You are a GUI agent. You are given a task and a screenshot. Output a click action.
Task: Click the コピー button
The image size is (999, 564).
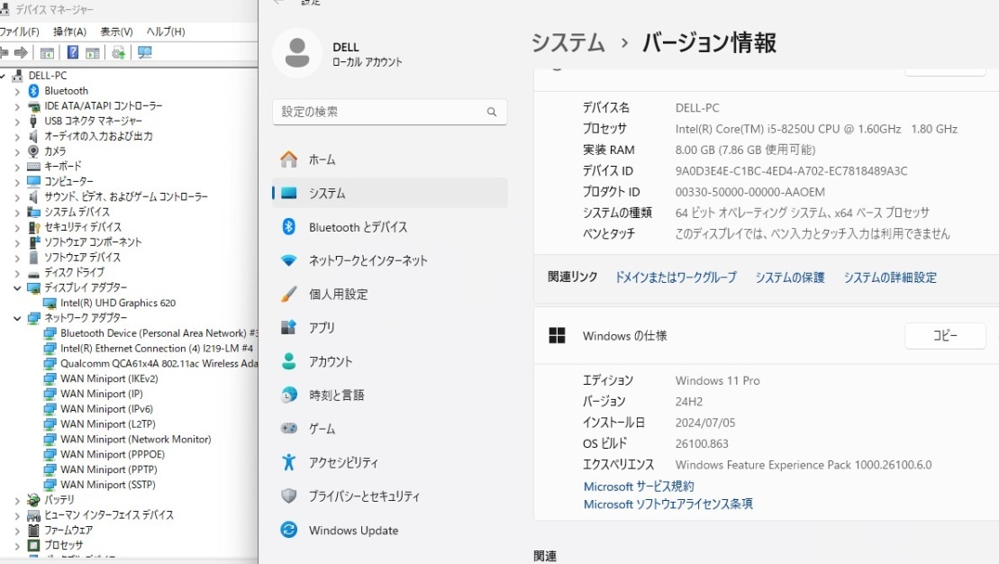(x=944, y=334)
